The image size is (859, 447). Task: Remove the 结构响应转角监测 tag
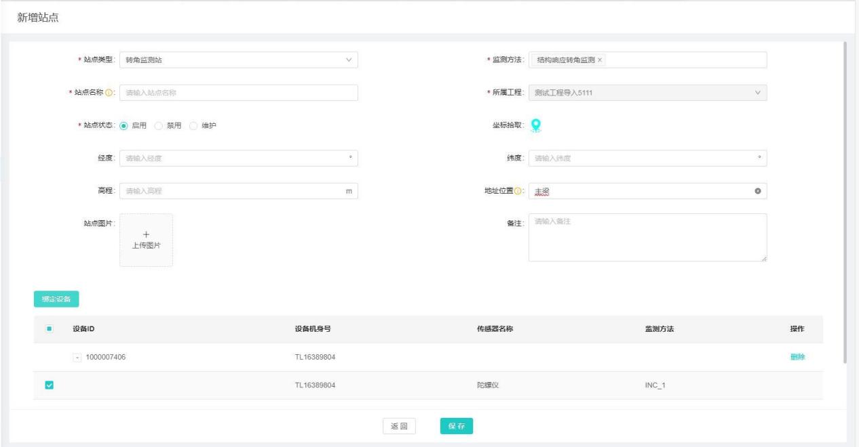click(600, 60)
